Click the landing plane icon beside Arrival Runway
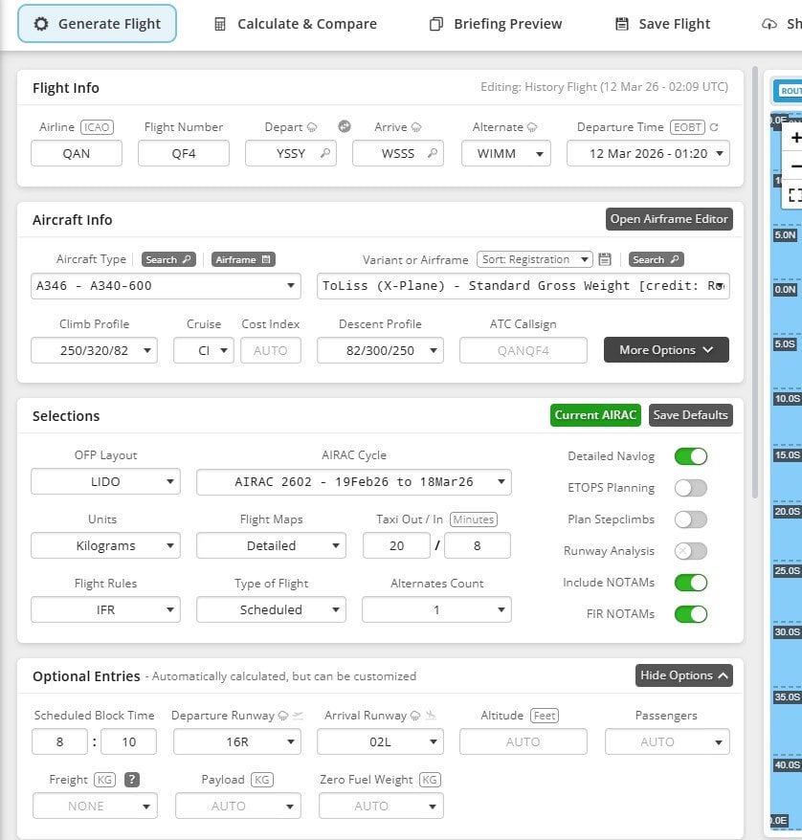The image size is (802, 840). pos(431,716)
